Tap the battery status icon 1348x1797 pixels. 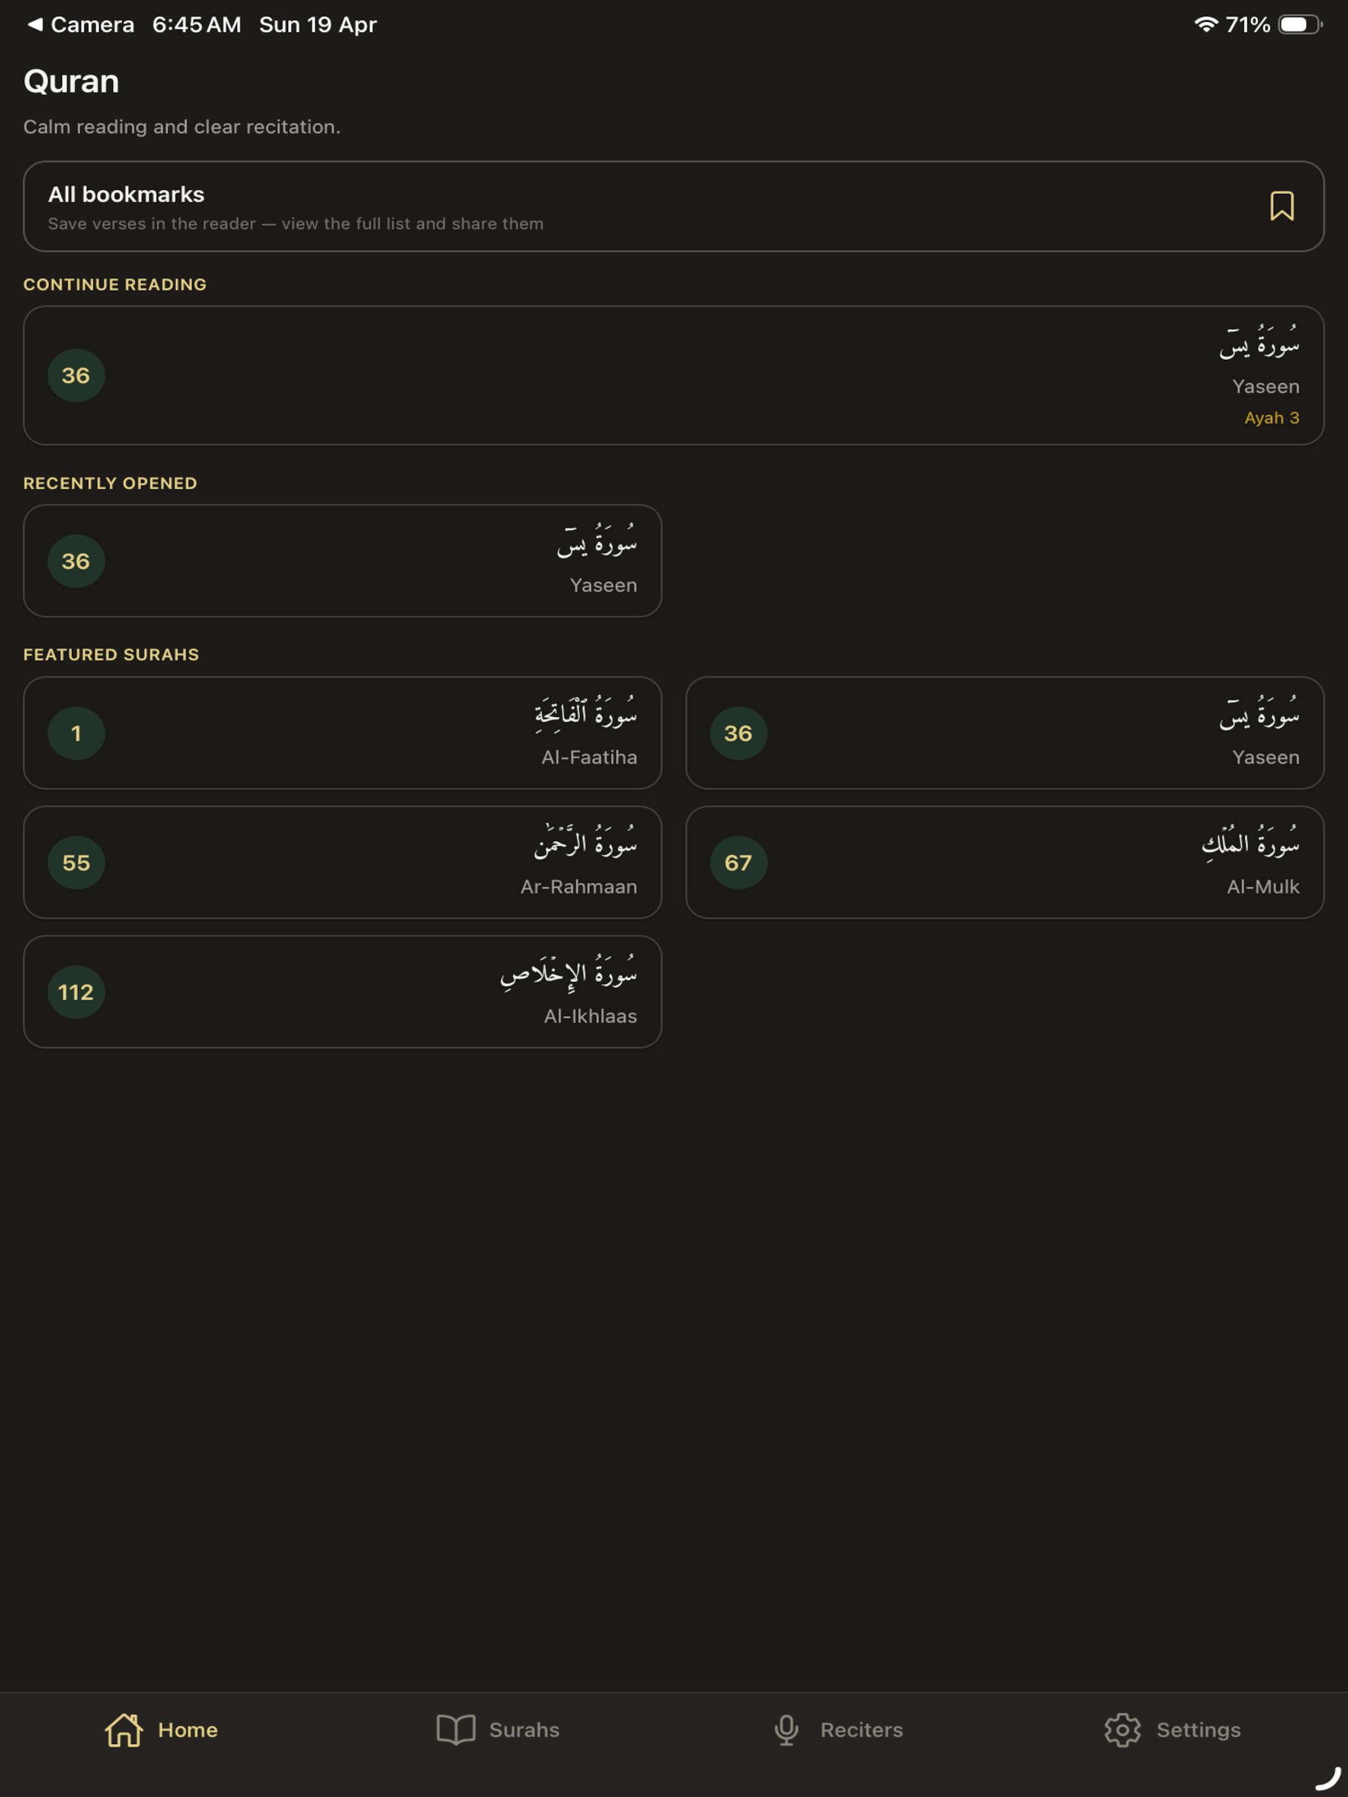(1300, 24)
